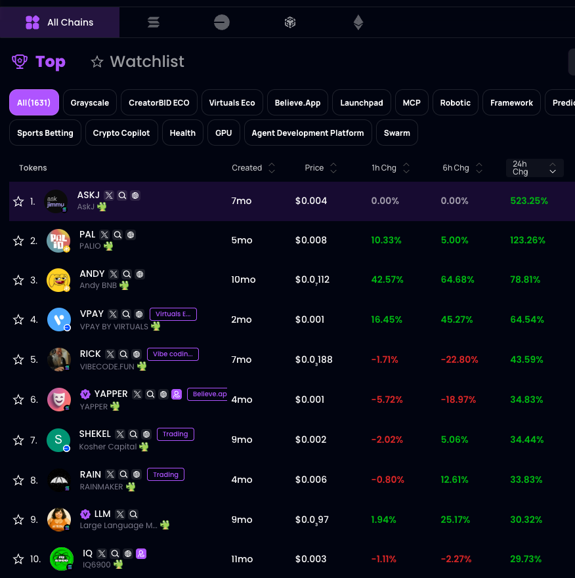The height and width of the screenshot is (578, 575).
Task: Switch to the Top tab
Action: tap(39, 62)
